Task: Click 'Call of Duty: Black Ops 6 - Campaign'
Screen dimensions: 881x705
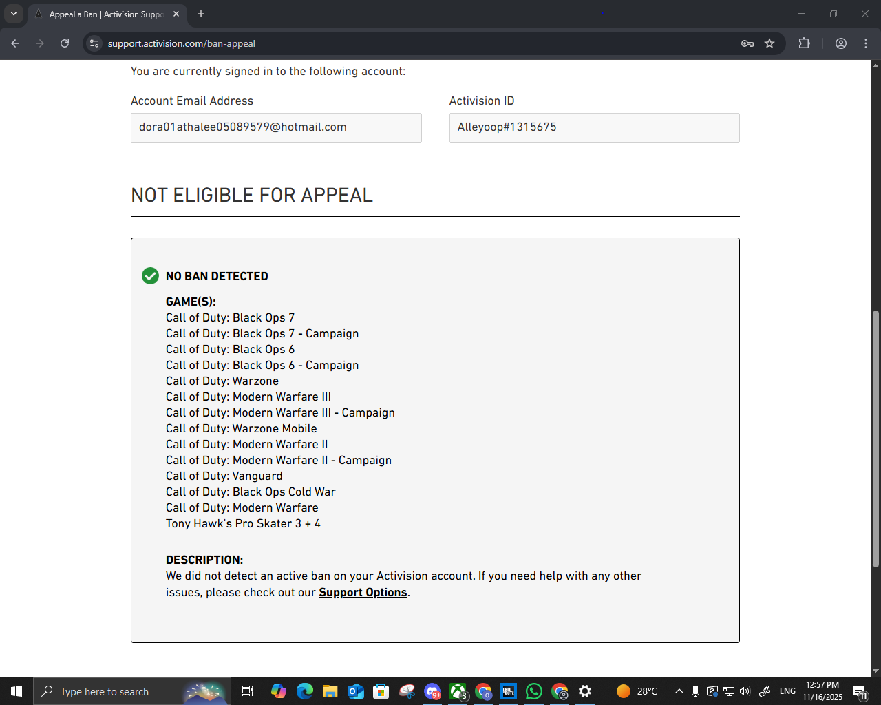Action: [262, 365]
